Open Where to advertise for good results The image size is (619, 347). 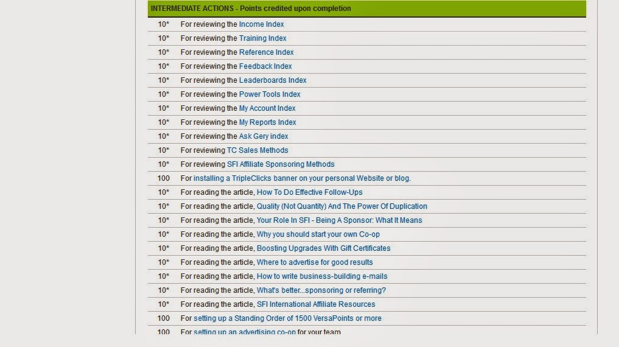(315, 262)
